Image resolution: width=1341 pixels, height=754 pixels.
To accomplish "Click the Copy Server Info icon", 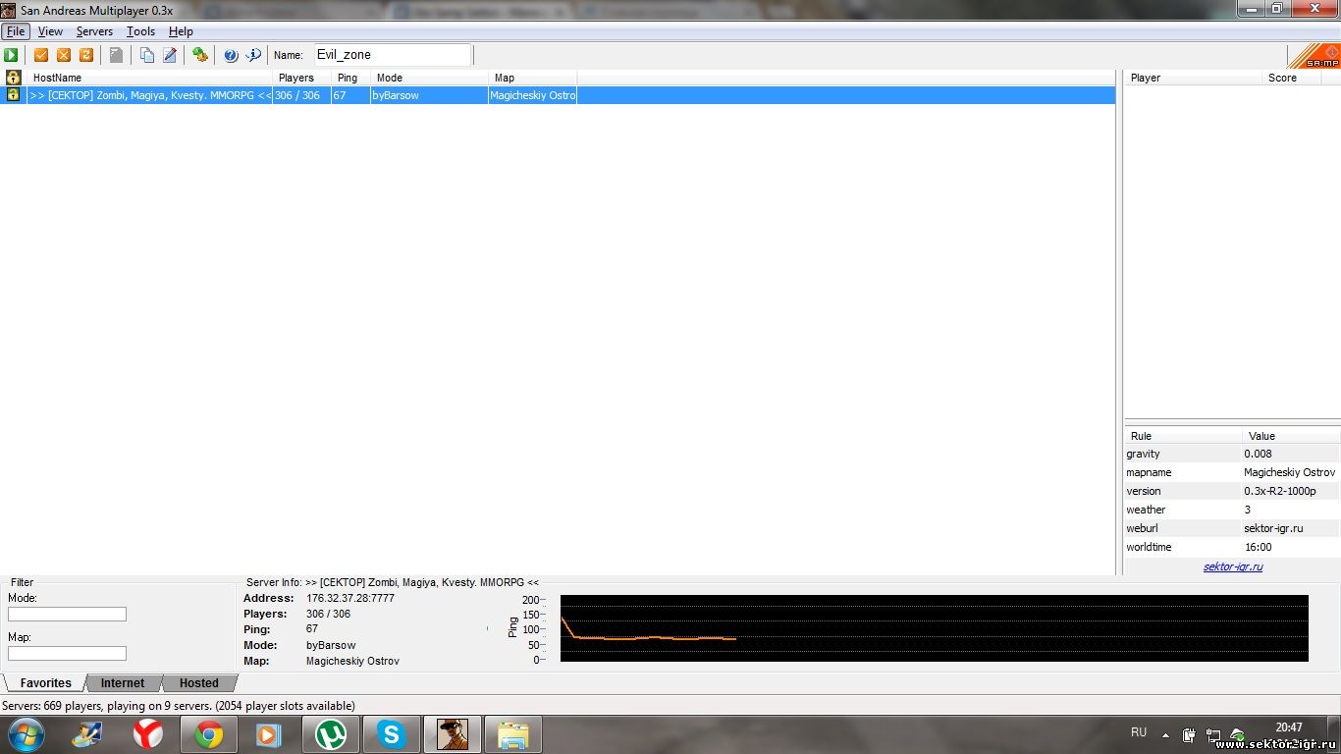I will pos(147,55).
